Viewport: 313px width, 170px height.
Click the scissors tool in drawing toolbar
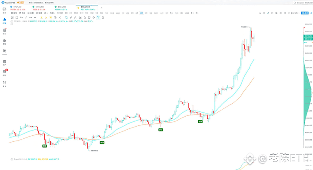tap(80, 17)
